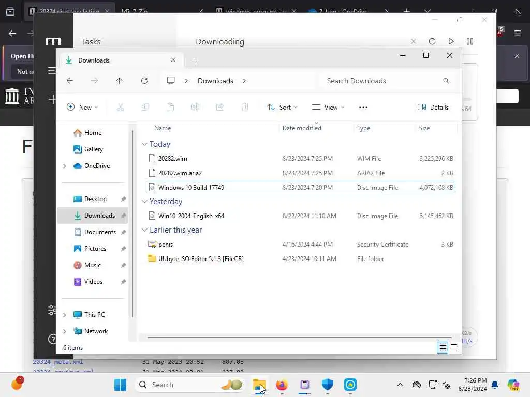Open the New dropdown menu
530x397 pixels.
(82, 108)
